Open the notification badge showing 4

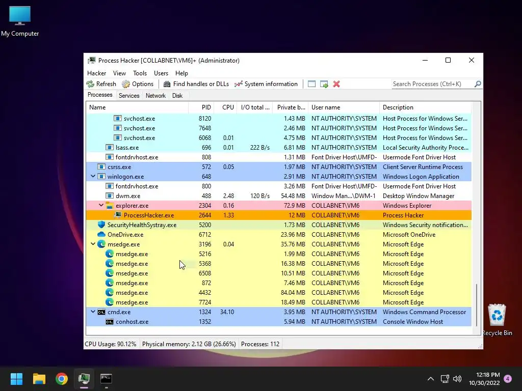[x=508, y=378]
